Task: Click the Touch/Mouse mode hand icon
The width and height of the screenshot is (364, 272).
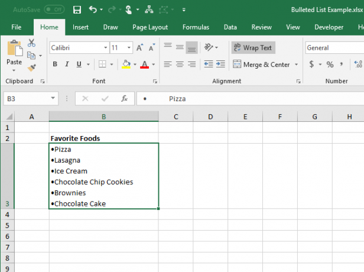Action: (x=129, y=9)
